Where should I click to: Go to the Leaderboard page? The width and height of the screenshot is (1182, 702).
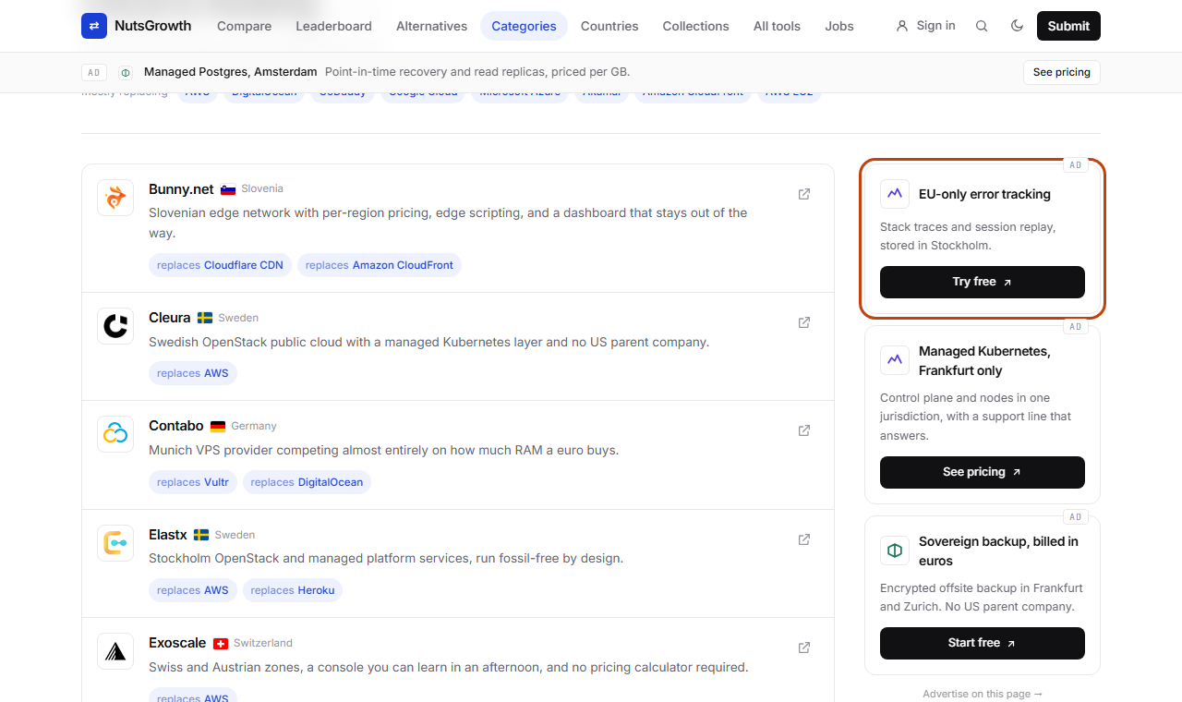(333, 26)
